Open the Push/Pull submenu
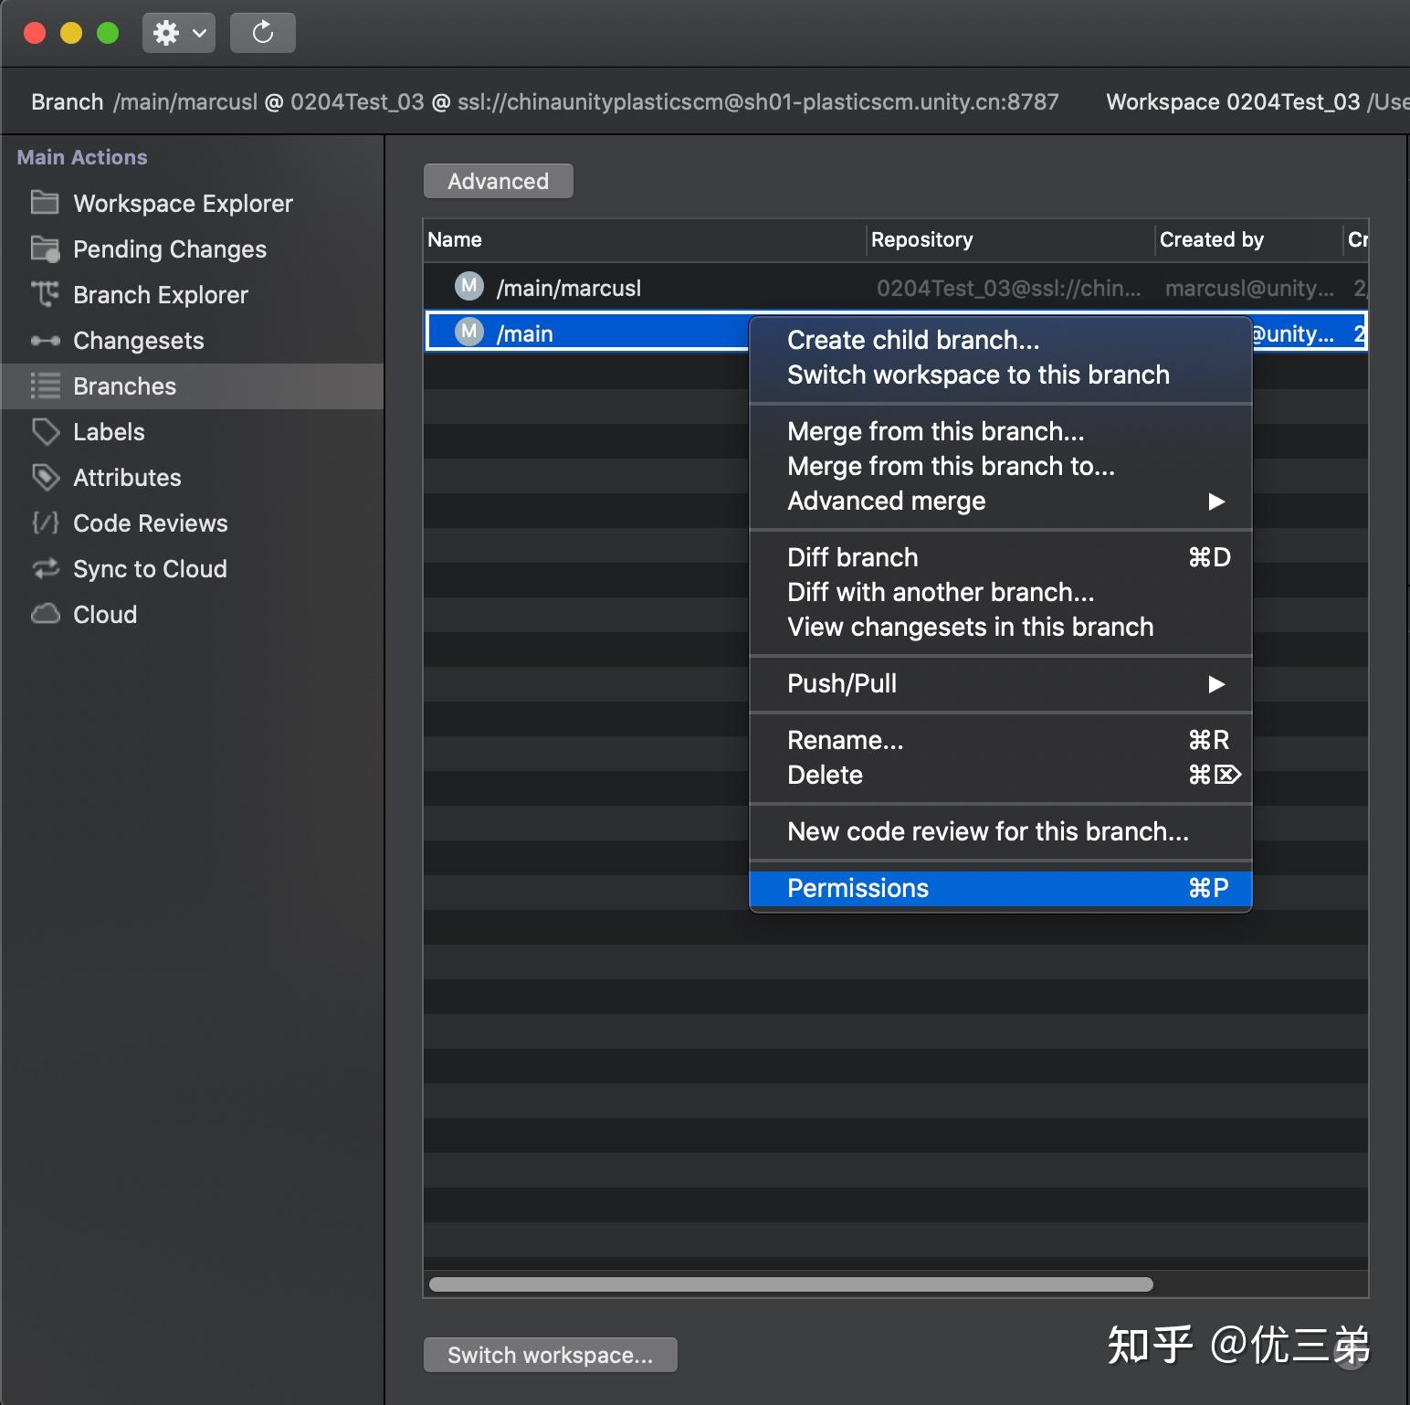 pos(841,683)
